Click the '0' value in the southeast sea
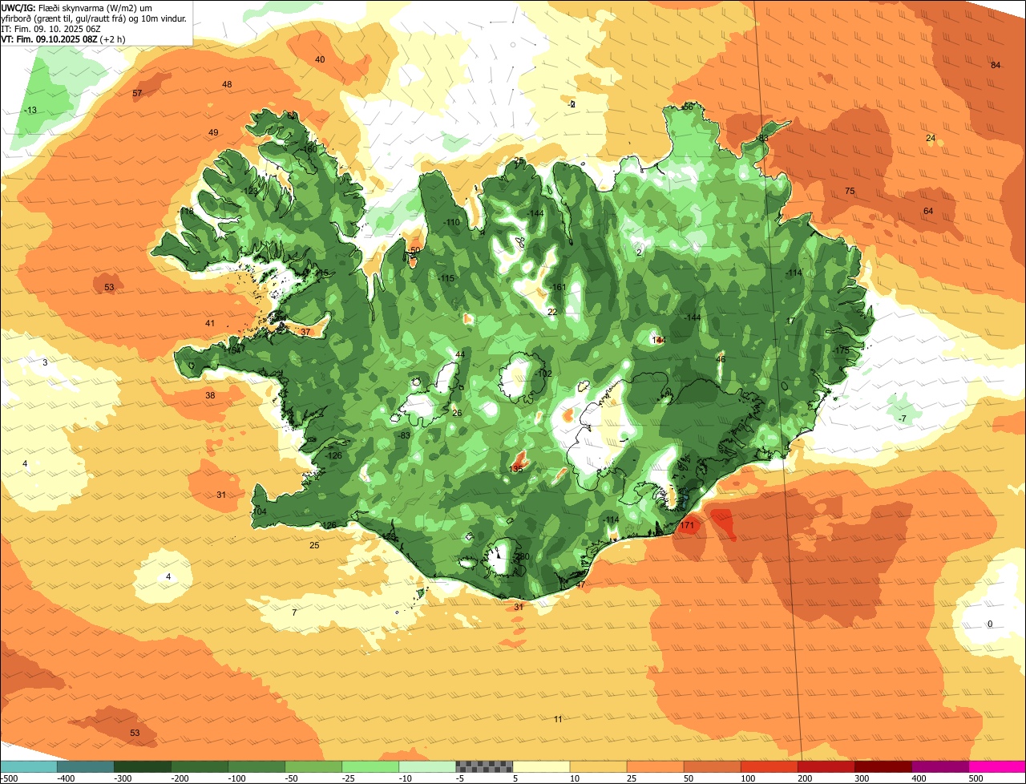This screenshot has height=784, width=1026. click(x=990, y=624)
